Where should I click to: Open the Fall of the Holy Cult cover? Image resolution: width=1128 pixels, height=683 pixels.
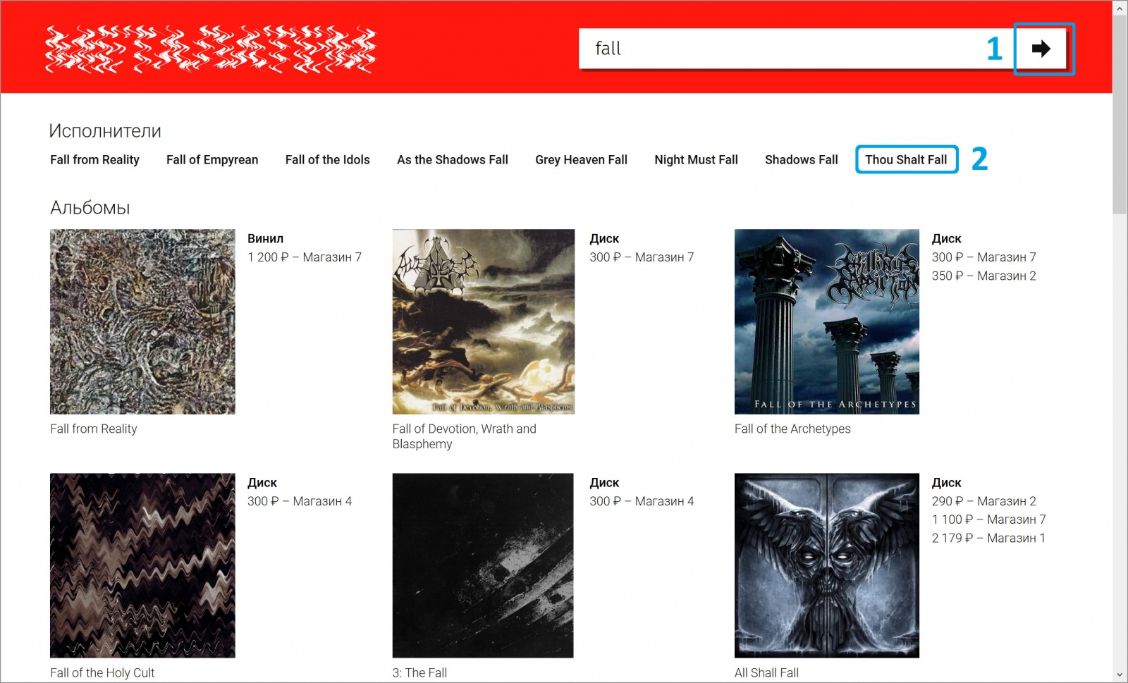pyautogui.click(x=142, y=565)
